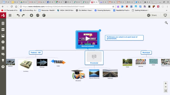The width and height of the screenshot is (170, 95).
Task: Go back in browser
Action: click(3, 6)
